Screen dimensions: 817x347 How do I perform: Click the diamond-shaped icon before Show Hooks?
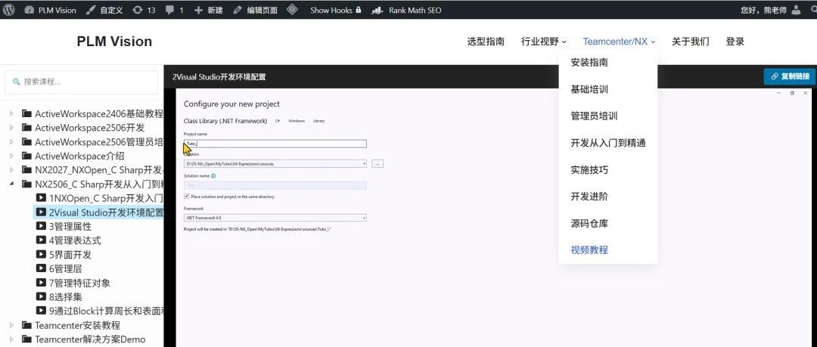[292, 10]
